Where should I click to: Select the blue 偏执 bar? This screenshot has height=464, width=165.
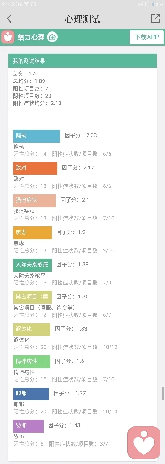point(37,136)
